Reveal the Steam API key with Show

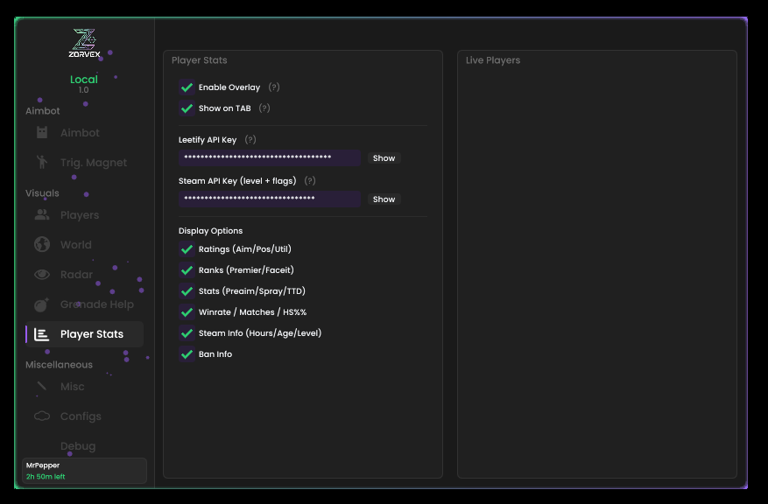pyautogui.click(x=384, y=199)
